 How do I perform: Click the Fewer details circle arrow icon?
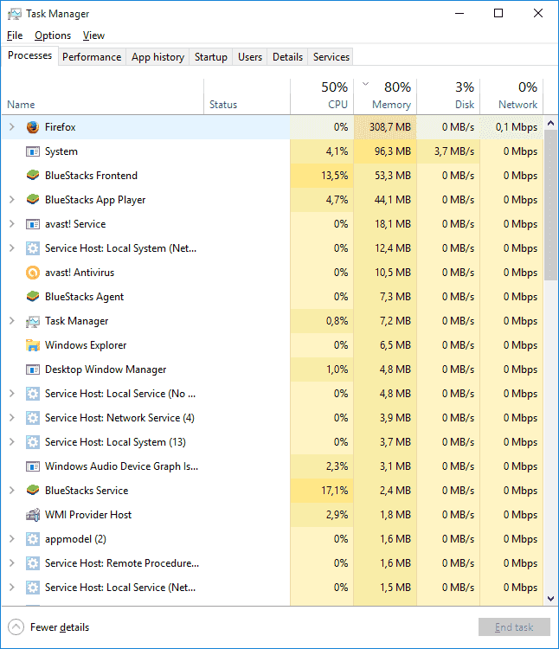click(16, 627)
